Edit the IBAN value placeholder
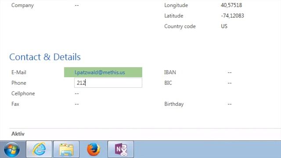The width and height of the screenshot is (281, 158). (230, 72)
